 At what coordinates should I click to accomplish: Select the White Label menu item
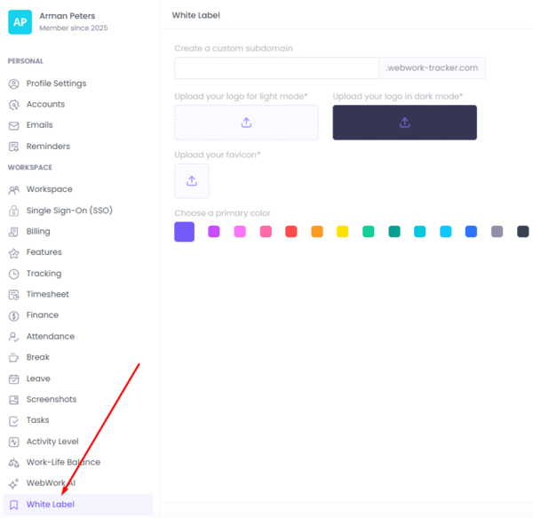point(50,505)
